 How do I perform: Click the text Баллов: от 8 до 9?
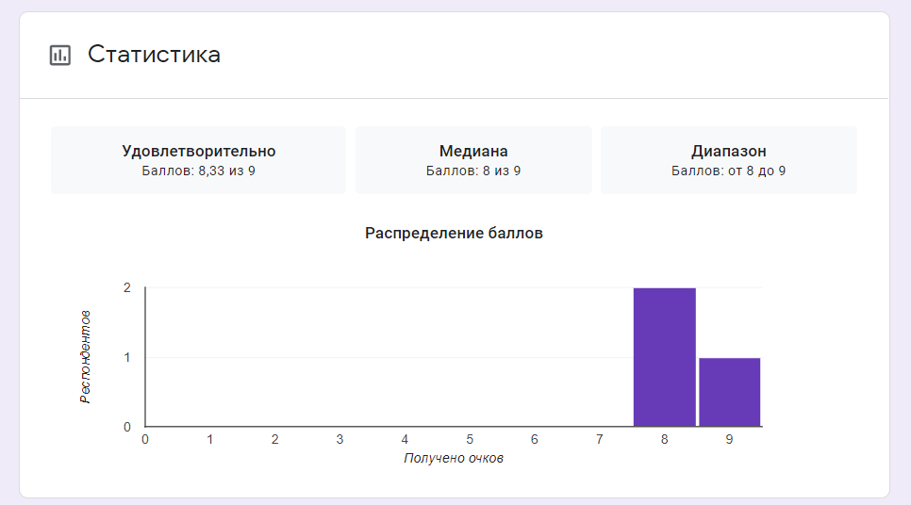729,171
